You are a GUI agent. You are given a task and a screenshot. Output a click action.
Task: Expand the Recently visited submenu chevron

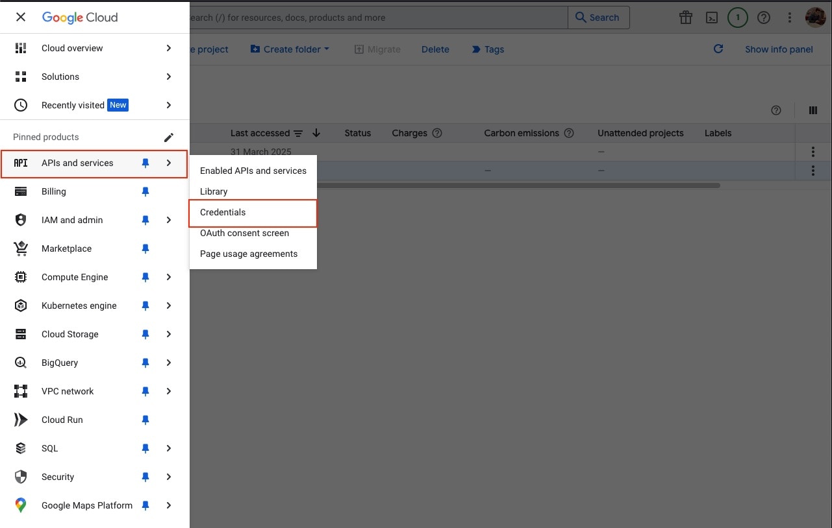[168, 105]
